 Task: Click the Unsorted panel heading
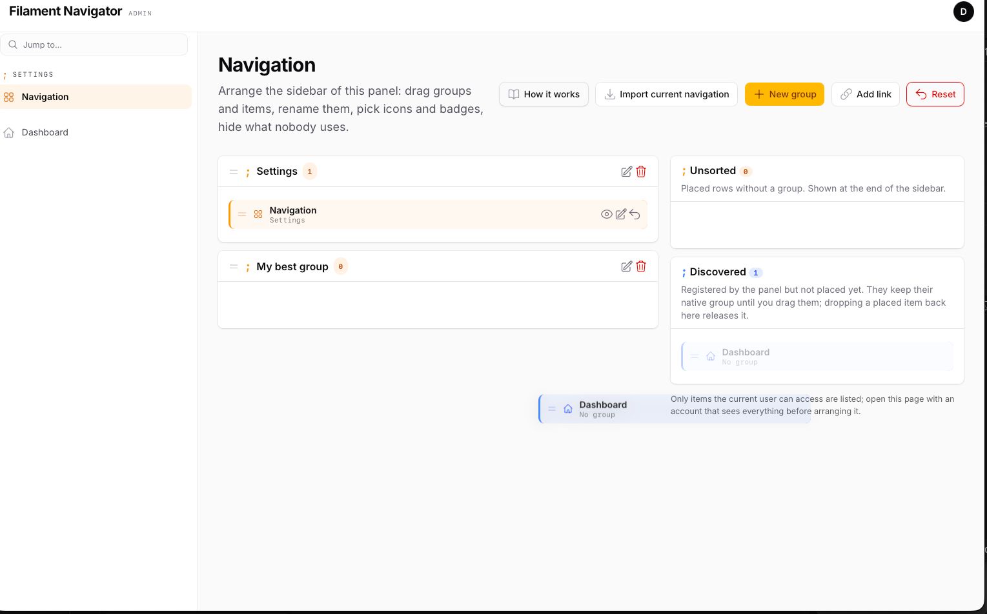pyautogui.click(x=713, y=170)
